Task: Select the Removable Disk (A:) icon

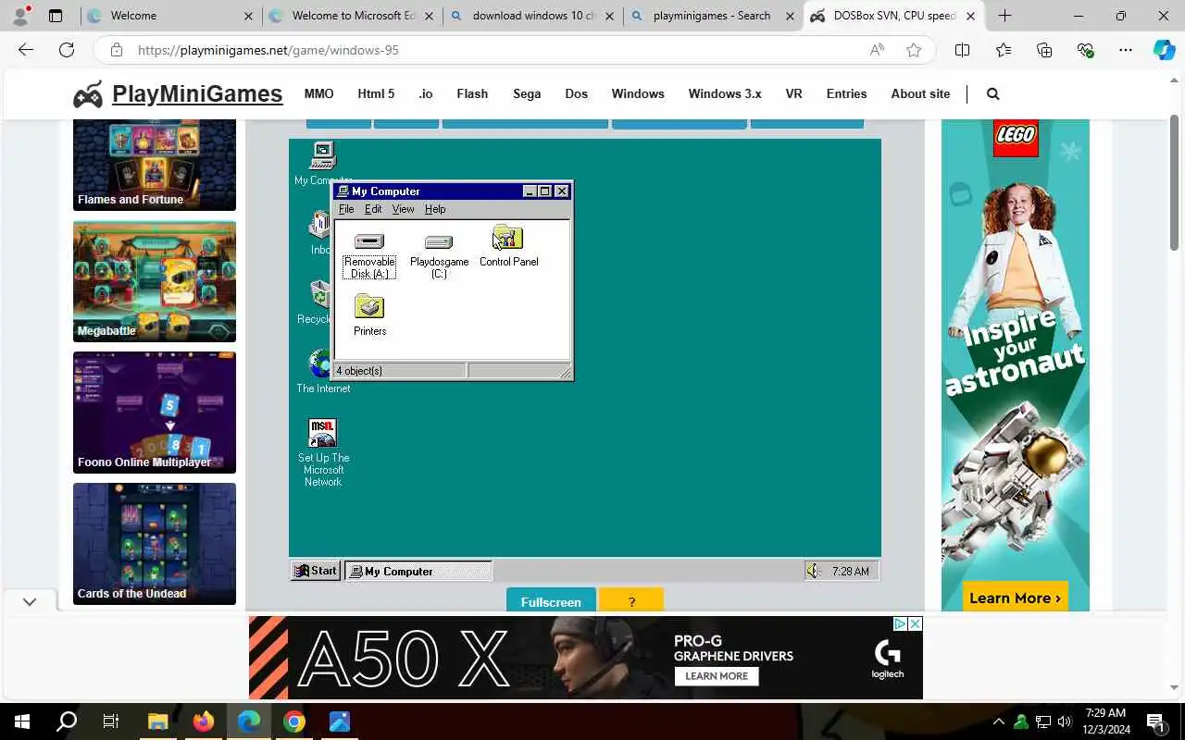Action: click(x=369, y=254)
